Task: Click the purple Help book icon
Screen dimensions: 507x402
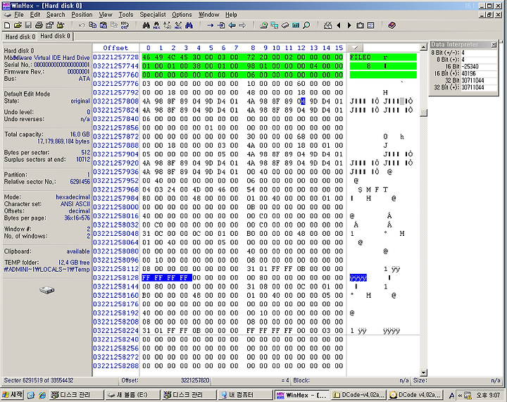Action: tap(392, 25)
